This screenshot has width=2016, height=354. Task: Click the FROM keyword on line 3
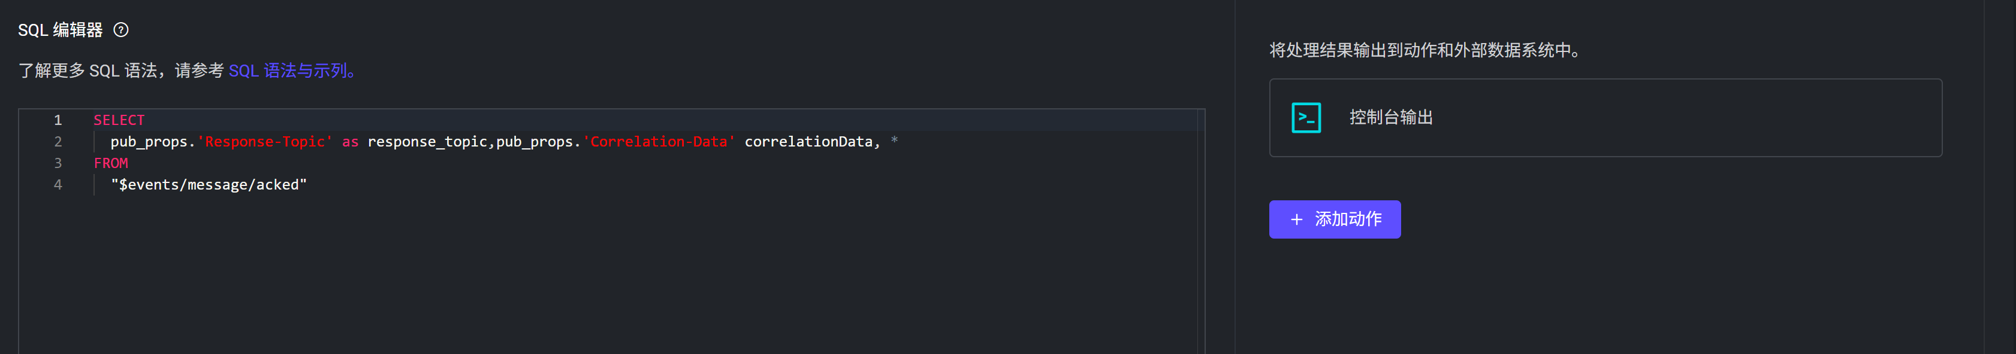110,163
